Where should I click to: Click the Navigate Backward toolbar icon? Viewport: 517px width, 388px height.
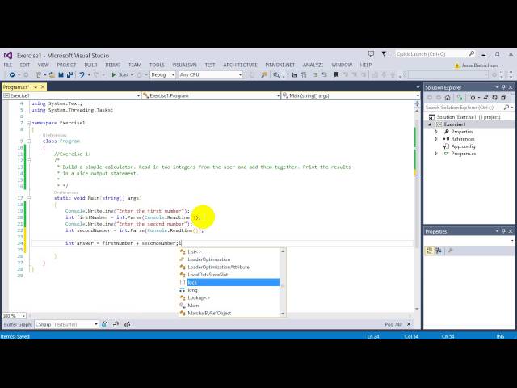tap(11, 75)
